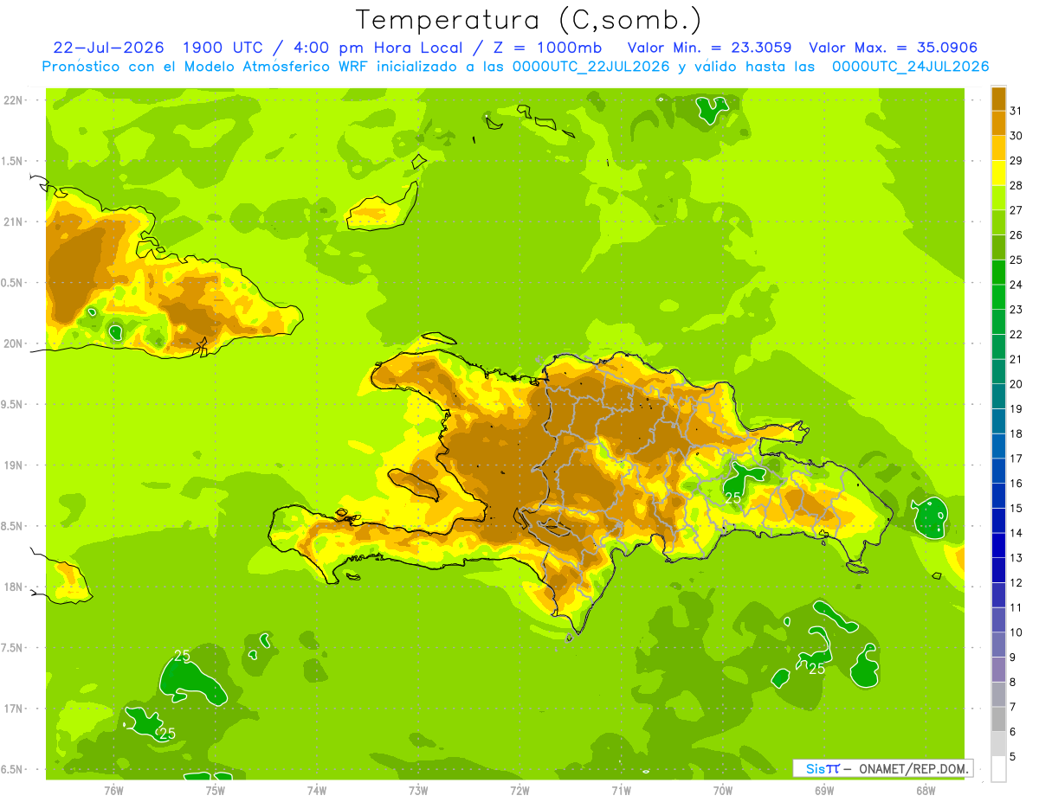Pick the legend color band between 30 and 31
The width and height of the screenshot is (1039, 802).
[998, 123]
